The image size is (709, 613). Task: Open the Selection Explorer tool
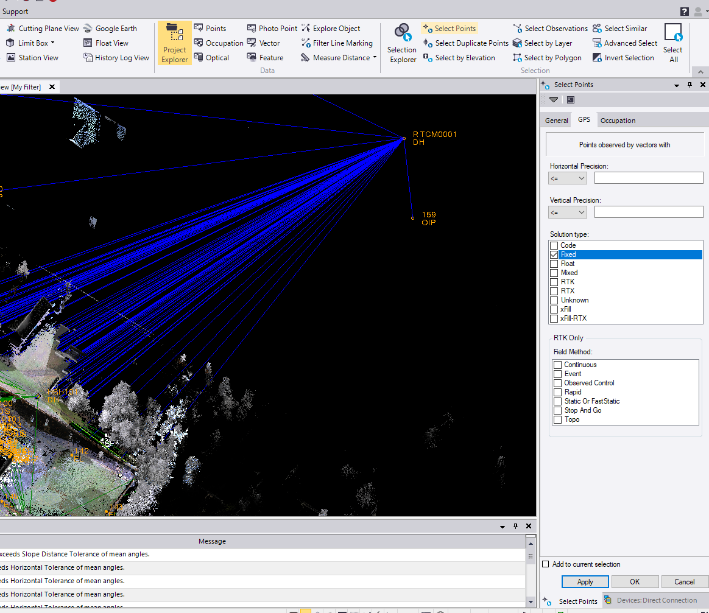click(402, 43)
